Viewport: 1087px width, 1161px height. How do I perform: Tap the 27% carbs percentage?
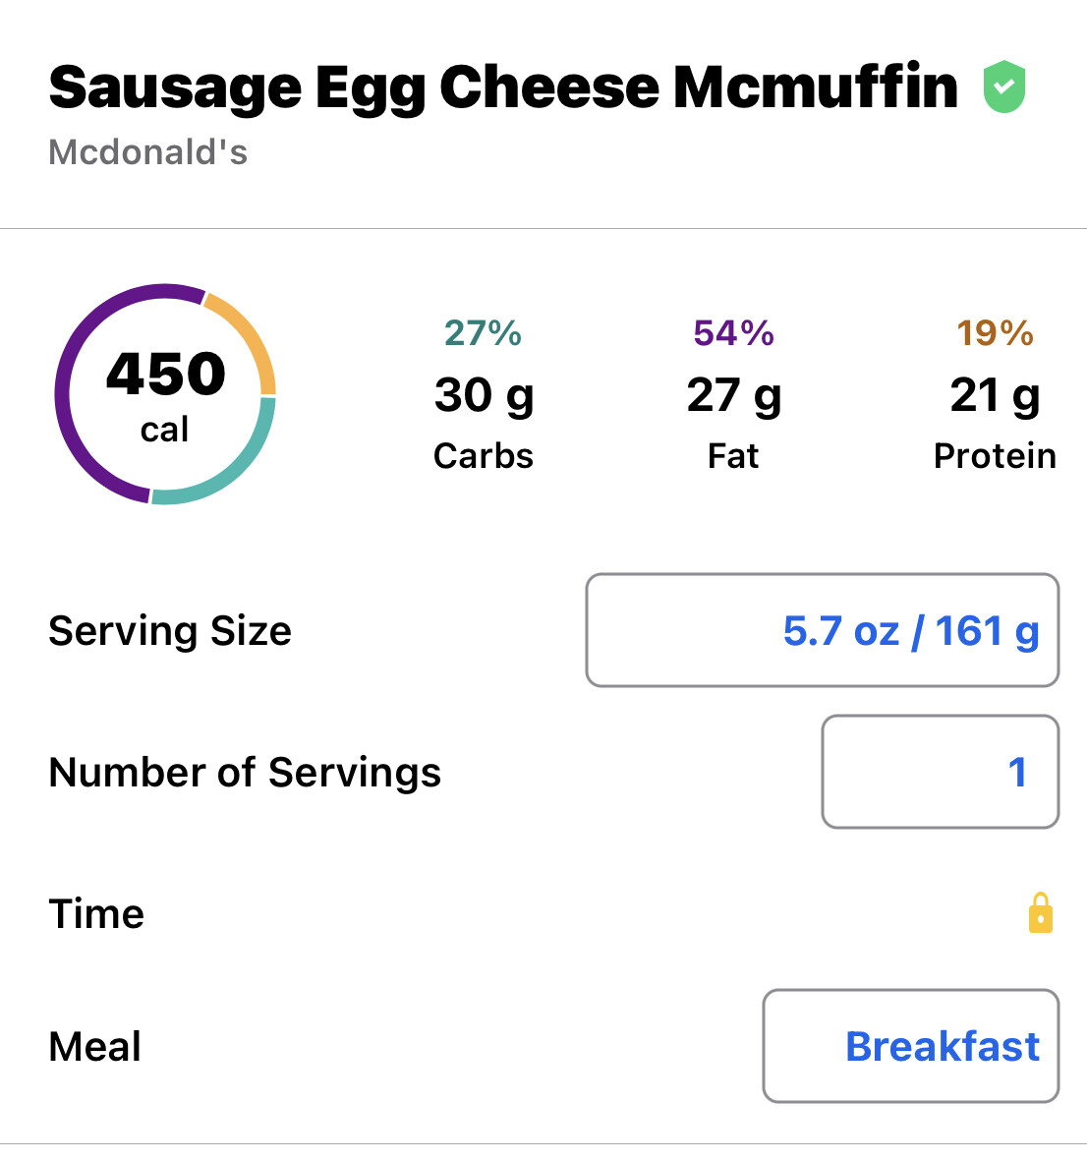[483, 333]
